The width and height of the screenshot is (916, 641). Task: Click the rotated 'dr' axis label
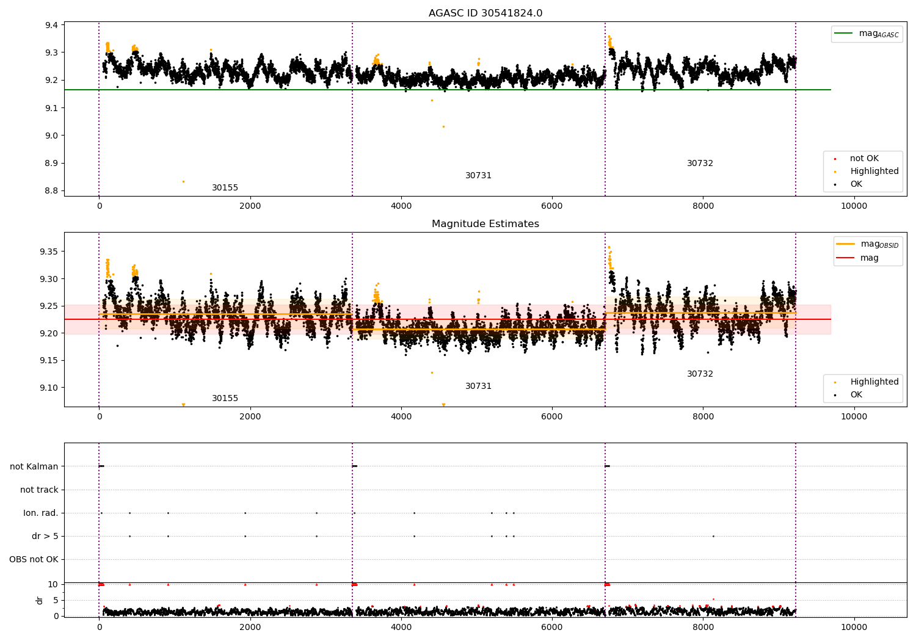(x=40, y=600)
